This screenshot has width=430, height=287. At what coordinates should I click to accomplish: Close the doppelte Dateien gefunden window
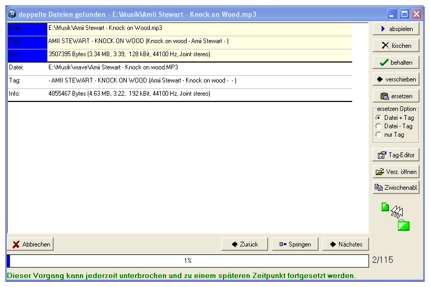(x=416, y=14)
